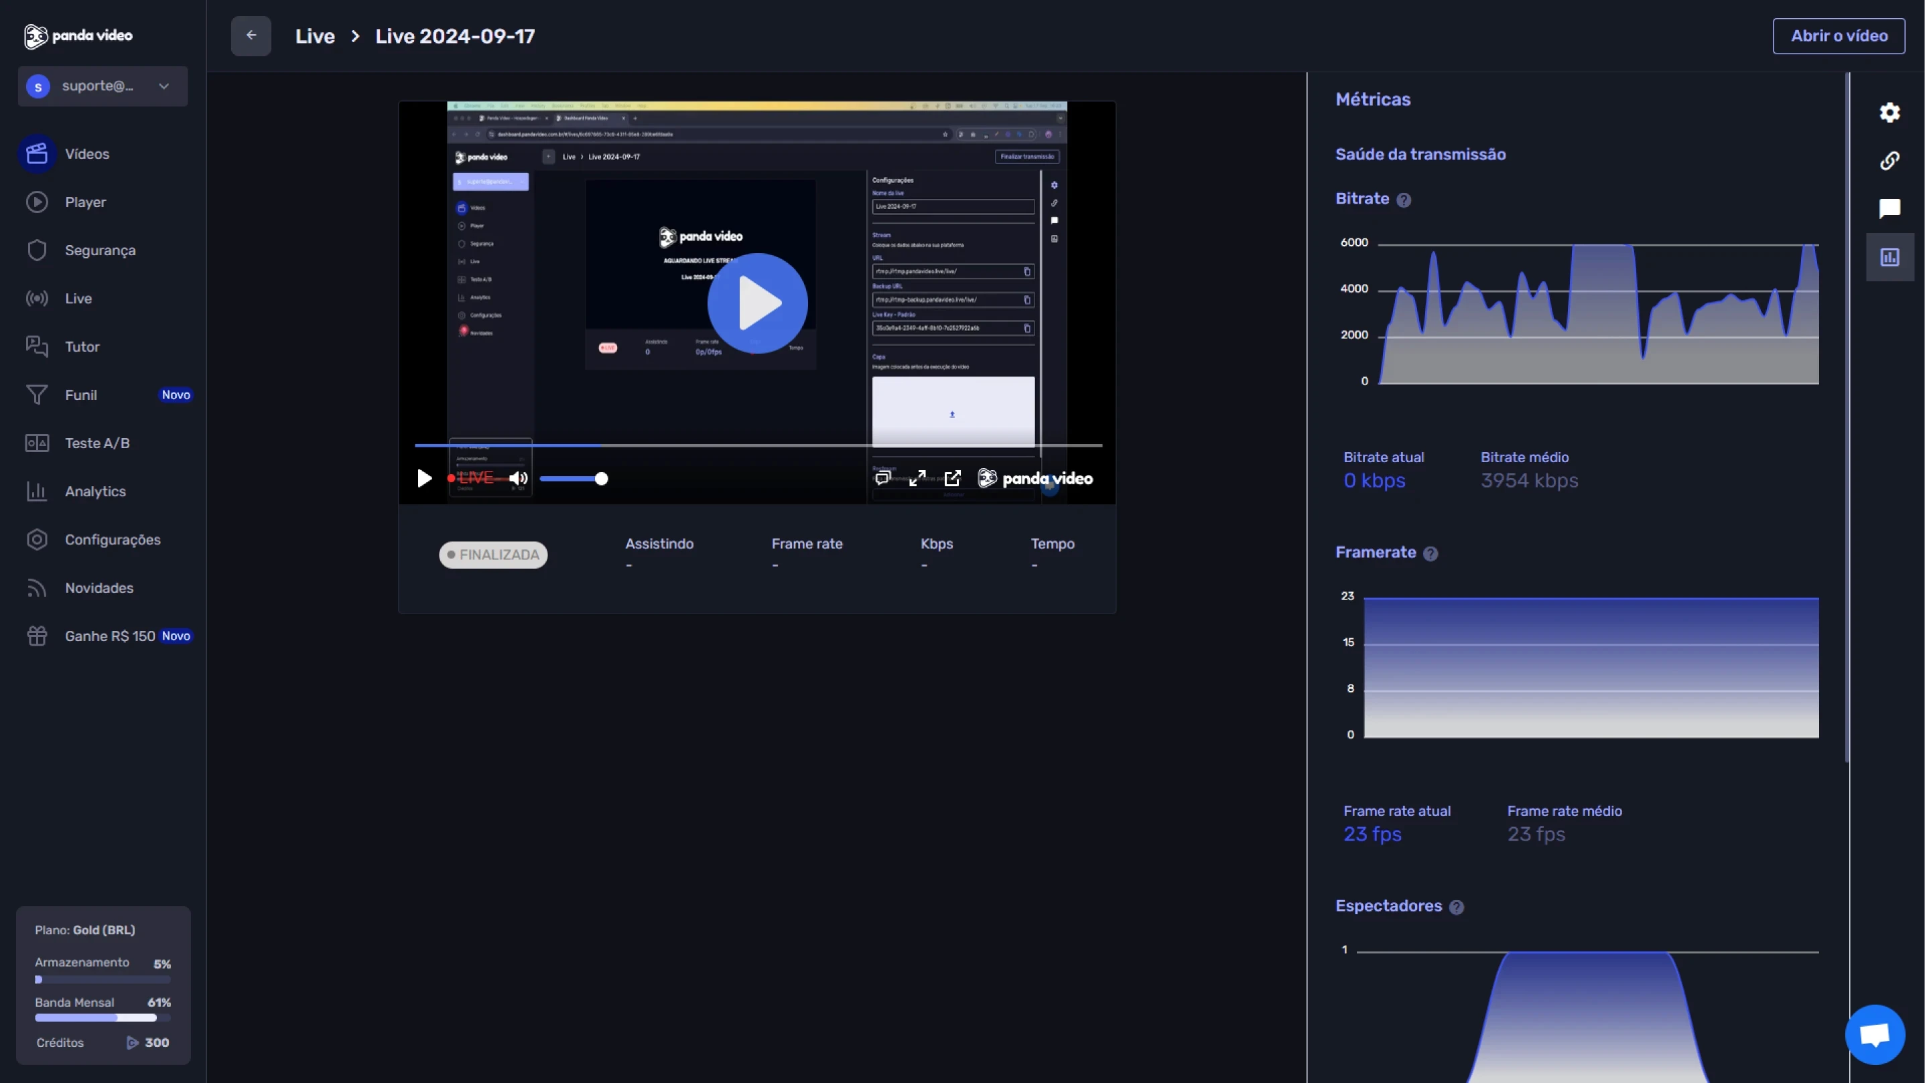Click the Espectadores help icon
Image resolution: width=1925 pixels, height=1083 pixels.
tap(1456, 907)
